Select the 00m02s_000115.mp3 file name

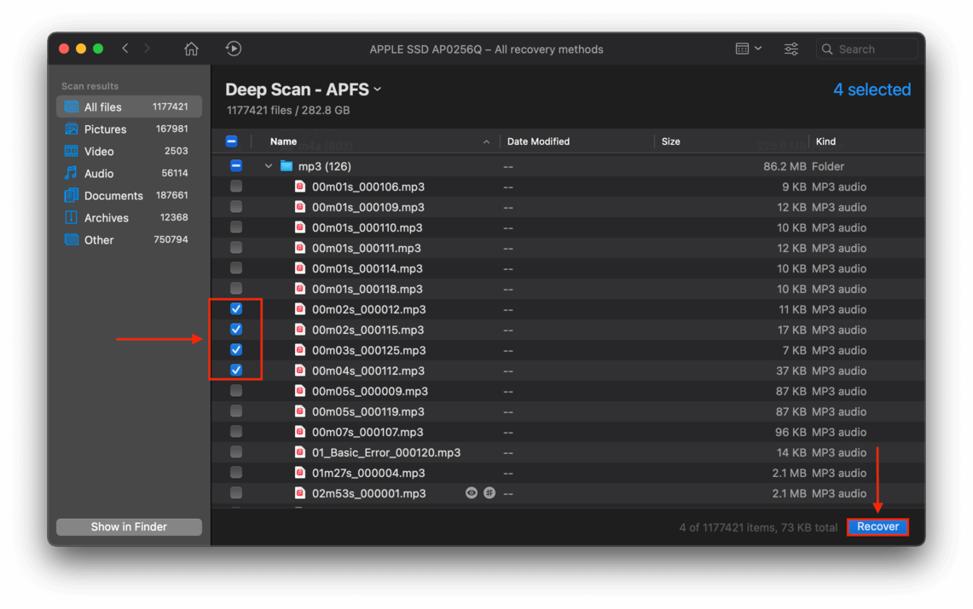(x=368, y=330)
